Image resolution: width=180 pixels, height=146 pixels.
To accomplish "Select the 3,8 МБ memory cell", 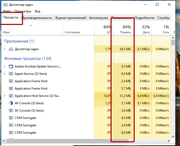I will pos(123,111).
